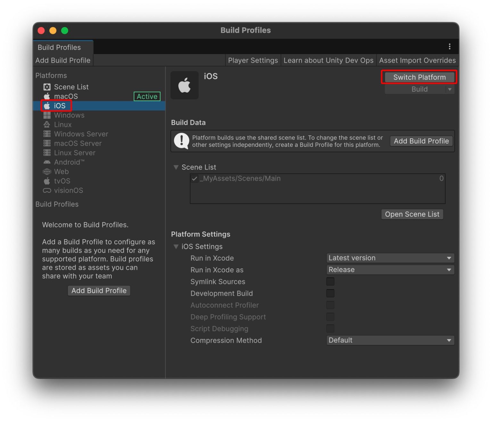Switch to the Build Profiles tab
Image resolution: width=492 pixels, height=422 pixels.
pos(59,47)
